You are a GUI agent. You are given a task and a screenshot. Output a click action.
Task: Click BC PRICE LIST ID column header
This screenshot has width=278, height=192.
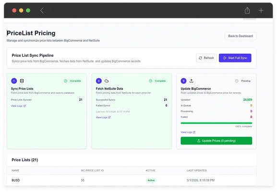[x=92, y=170]
